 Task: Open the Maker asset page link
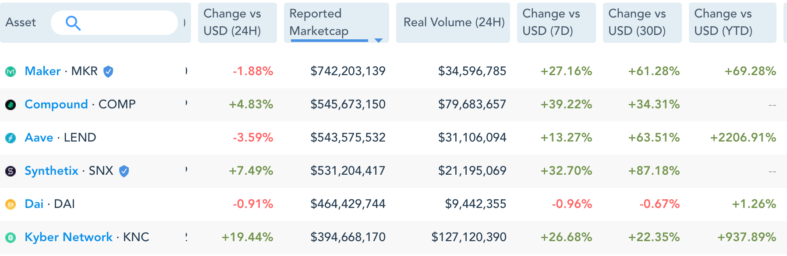click(43, 71)
